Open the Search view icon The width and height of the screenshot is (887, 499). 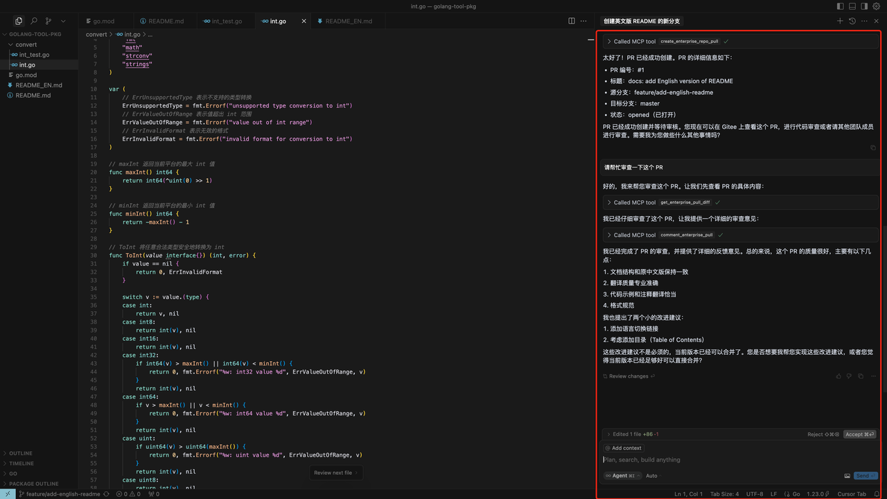click(x=34, y=21)
